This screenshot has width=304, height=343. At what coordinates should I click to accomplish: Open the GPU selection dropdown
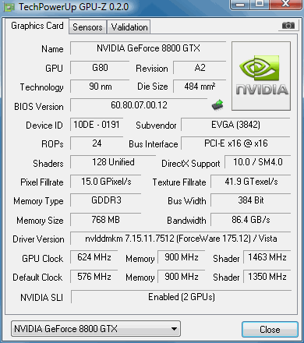96,329
